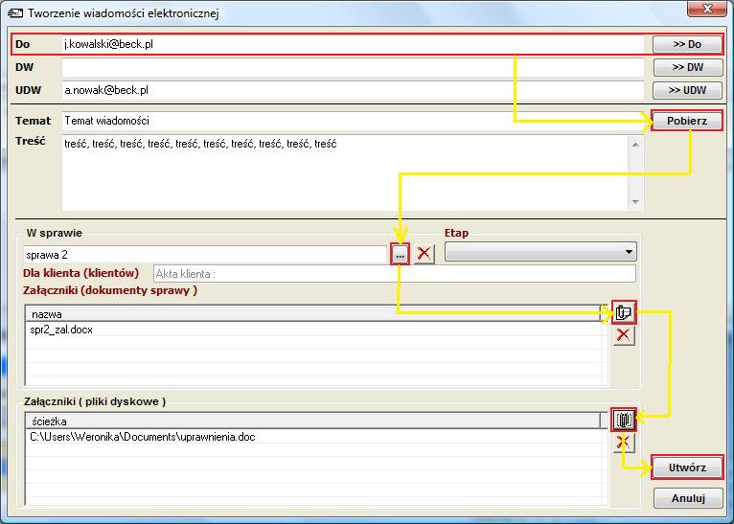Click the 'ścieżka' column header
Image resolution: width=734 pixels, height=524 pixels.
point(313,421)
